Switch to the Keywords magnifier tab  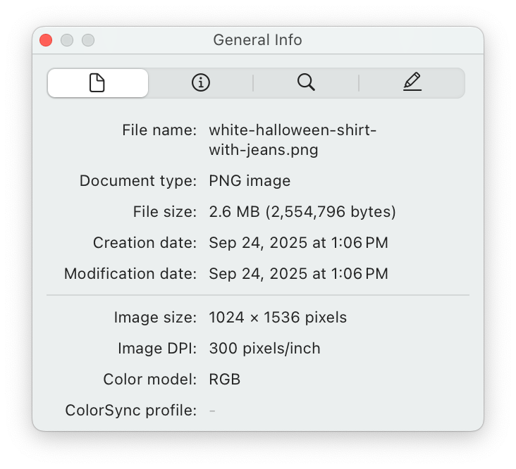(x=306, y=83)
